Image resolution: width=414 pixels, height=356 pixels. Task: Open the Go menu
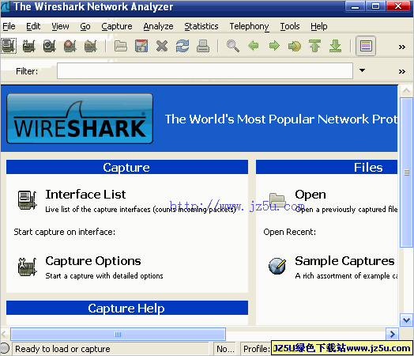[x=85, y=26]
